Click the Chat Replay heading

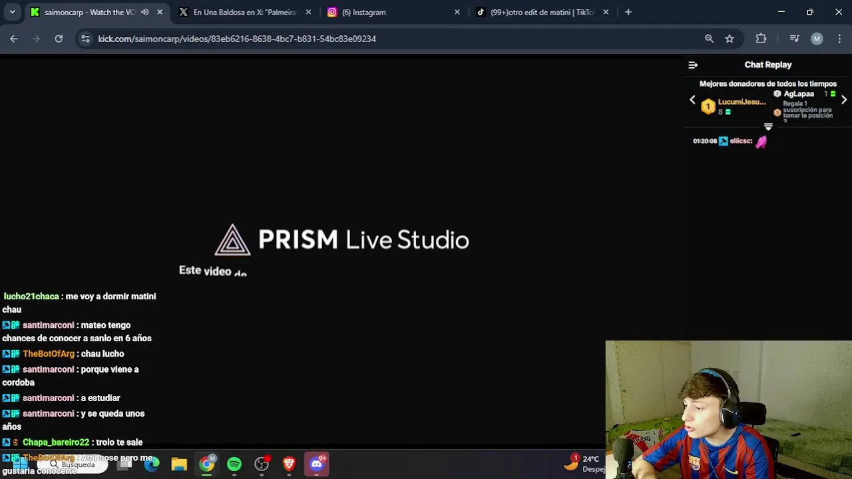[x=768, y=65]
